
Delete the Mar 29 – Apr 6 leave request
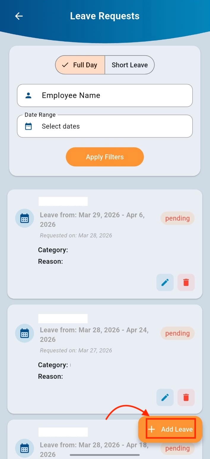click(x=186, y=282)
